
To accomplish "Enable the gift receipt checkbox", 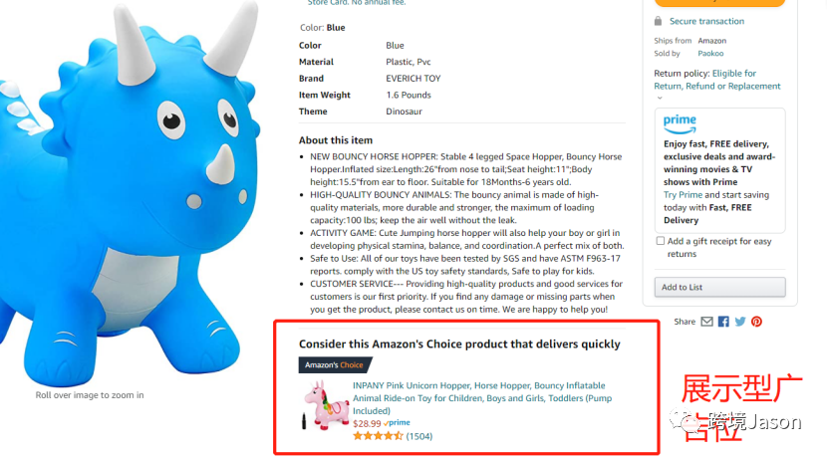I will (660, 241).
